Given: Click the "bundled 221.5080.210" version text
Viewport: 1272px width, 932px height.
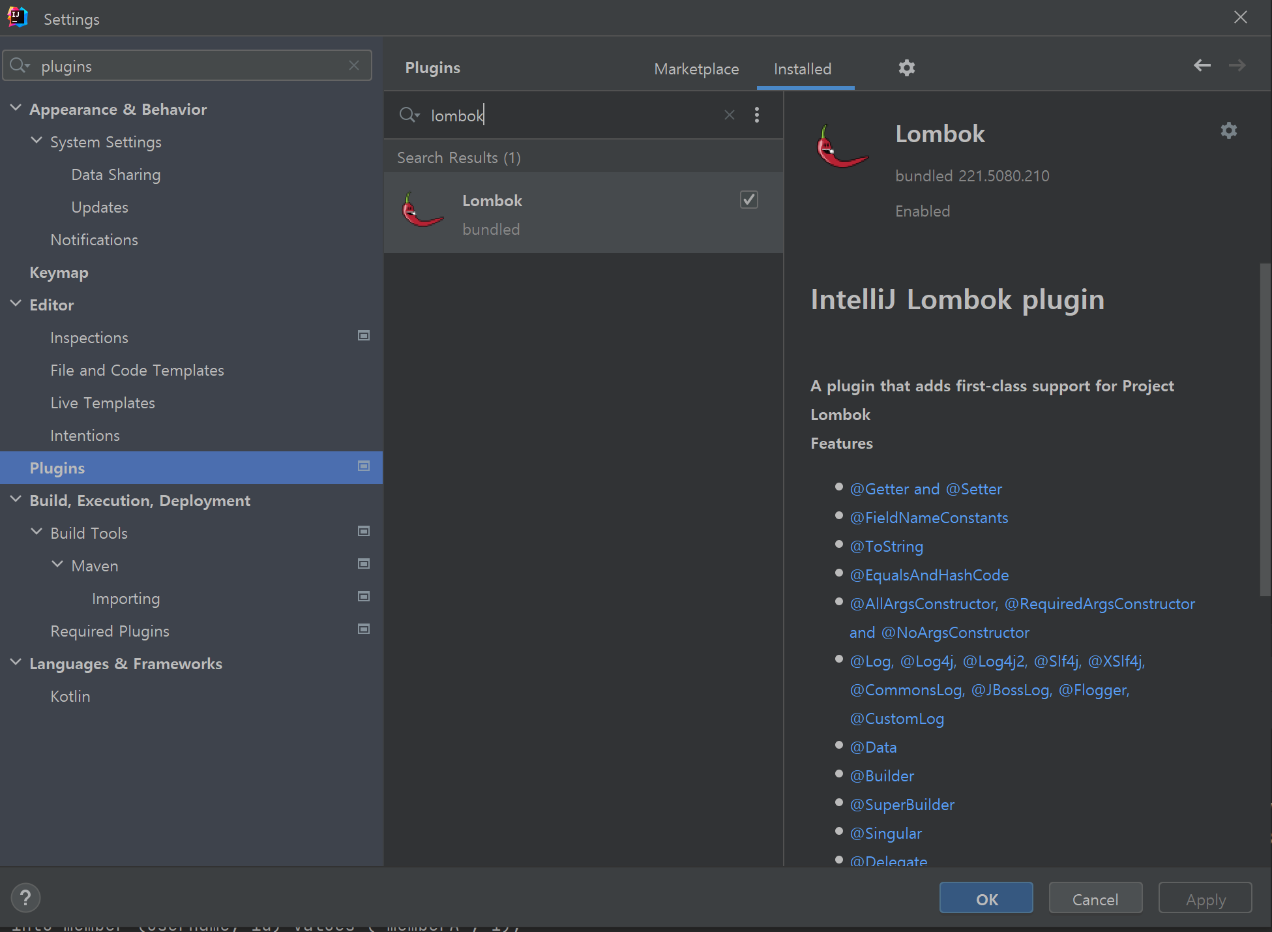Looking at the screenshot, I should click(972, 176).
